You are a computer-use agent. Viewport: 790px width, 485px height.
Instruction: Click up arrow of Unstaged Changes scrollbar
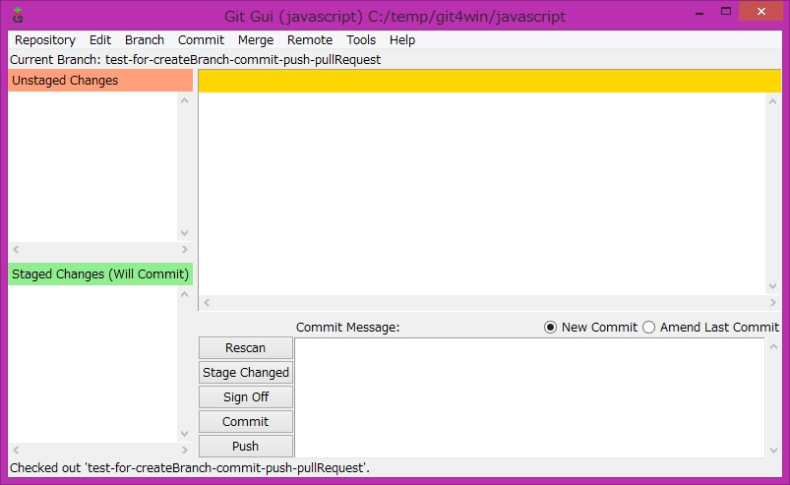point(184,100)
